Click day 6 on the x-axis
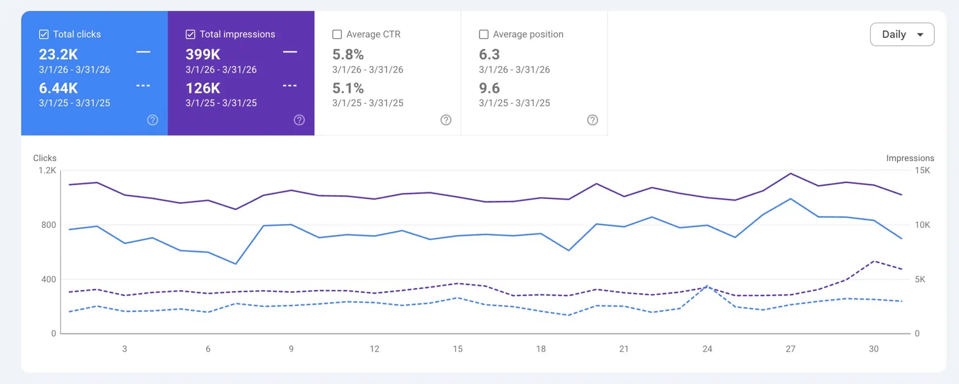959x384 pixels. click(208, 349)
